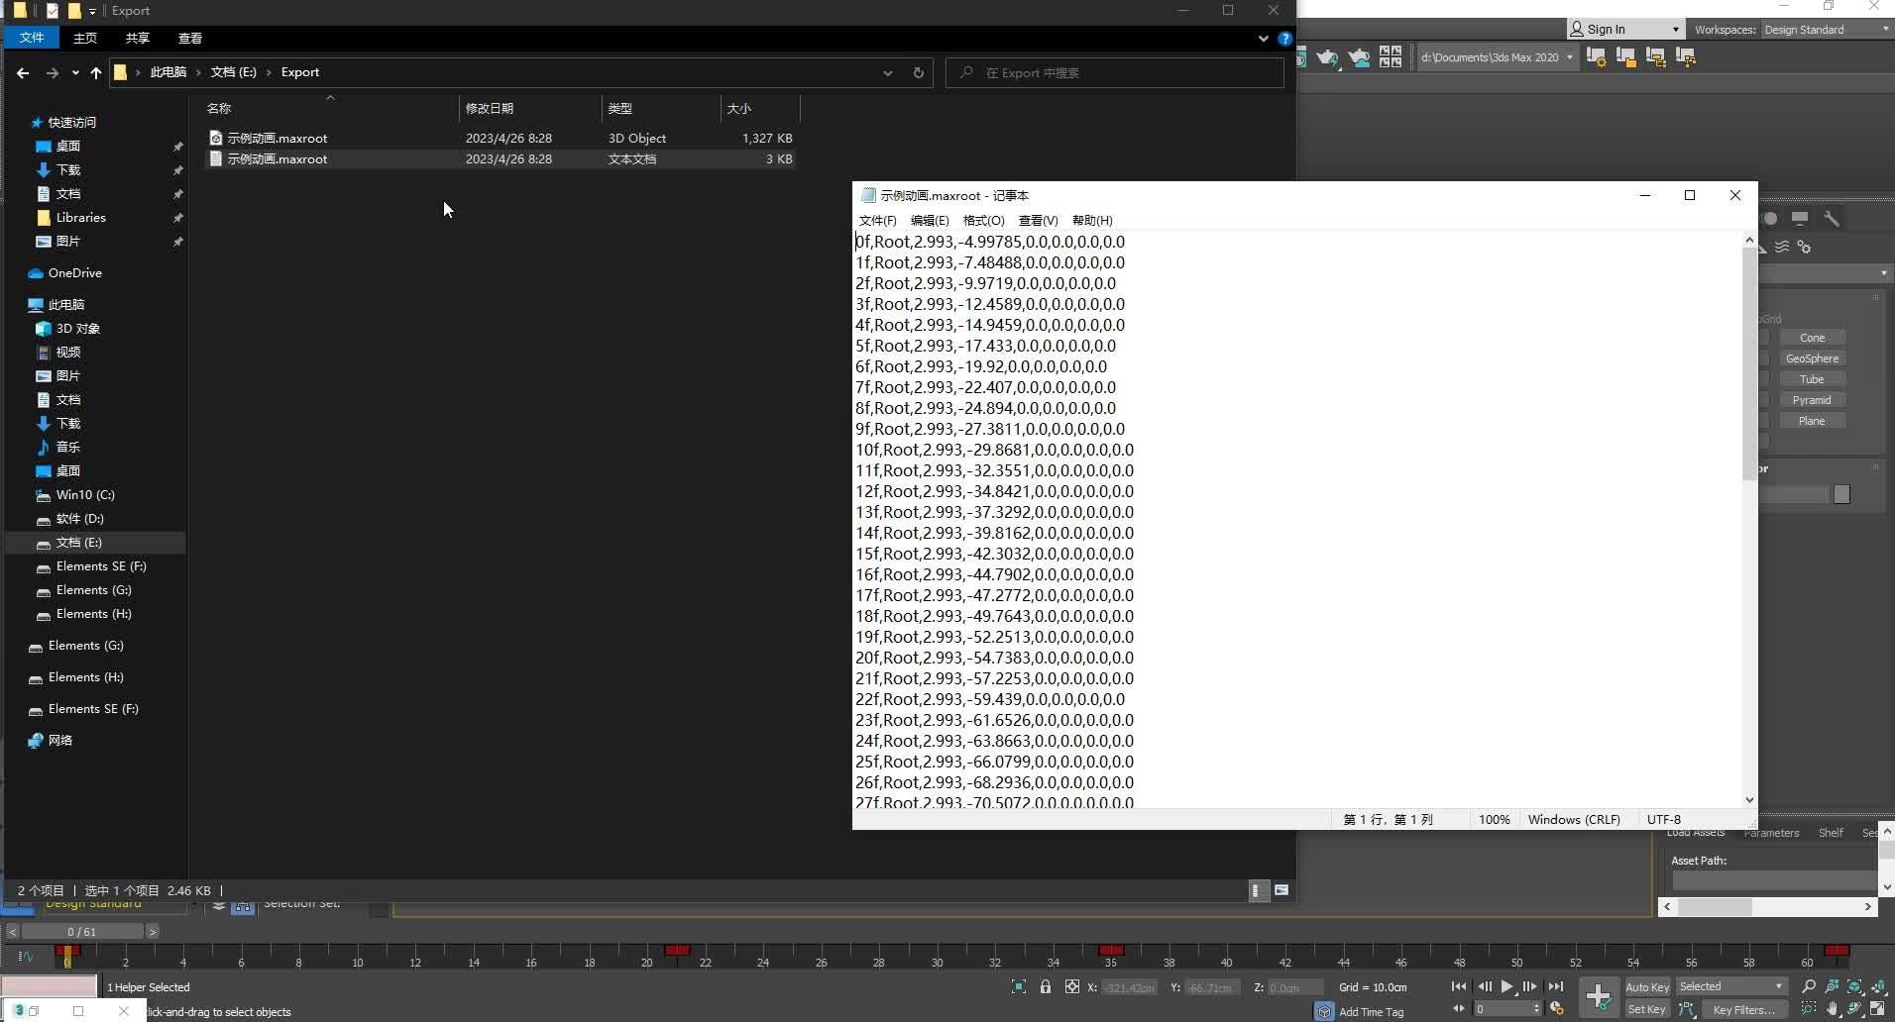Click the Explorer Back arrow
Image resolution: width=1895 pixels, height=1022 pixels.
click(x=23, y=72)
